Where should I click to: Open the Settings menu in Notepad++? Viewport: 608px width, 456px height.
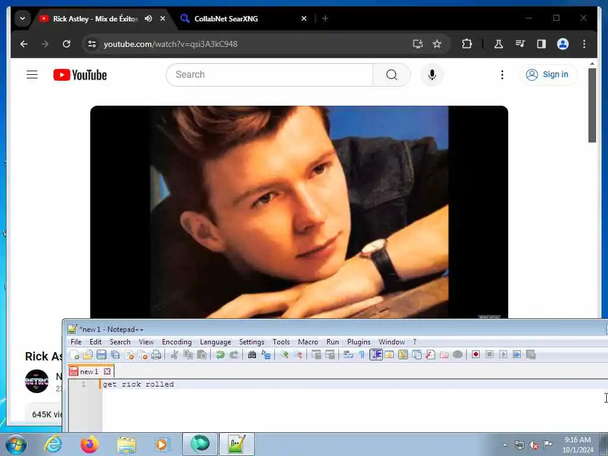pyautogui.click(x=252, y=342)
